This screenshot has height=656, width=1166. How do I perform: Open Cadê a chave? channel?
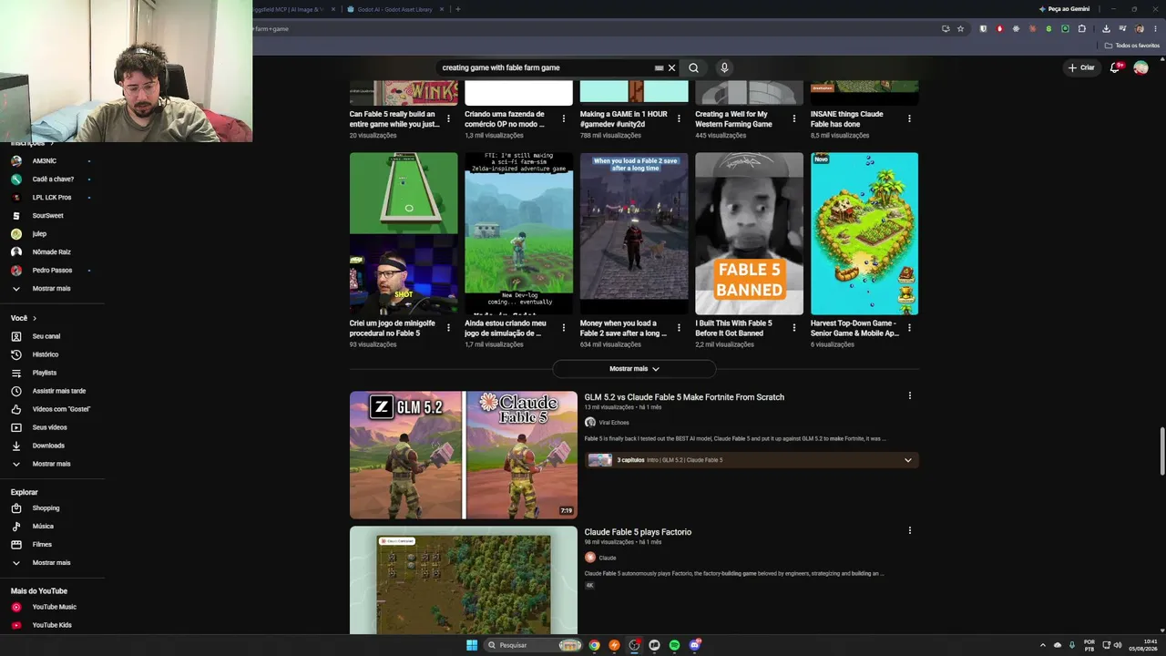click(52, 179)
